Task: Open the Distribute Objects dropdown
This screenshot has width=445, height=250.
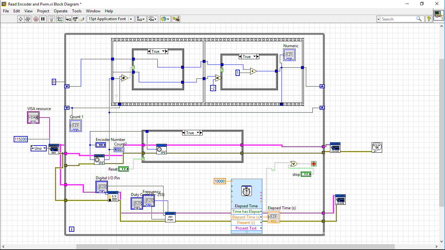Action: pyautogui.click(x=153, y=19)
